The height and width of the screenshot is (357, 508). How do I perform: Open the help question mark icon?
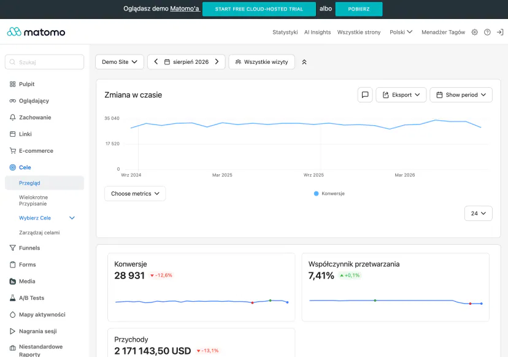tap(487, 32)
